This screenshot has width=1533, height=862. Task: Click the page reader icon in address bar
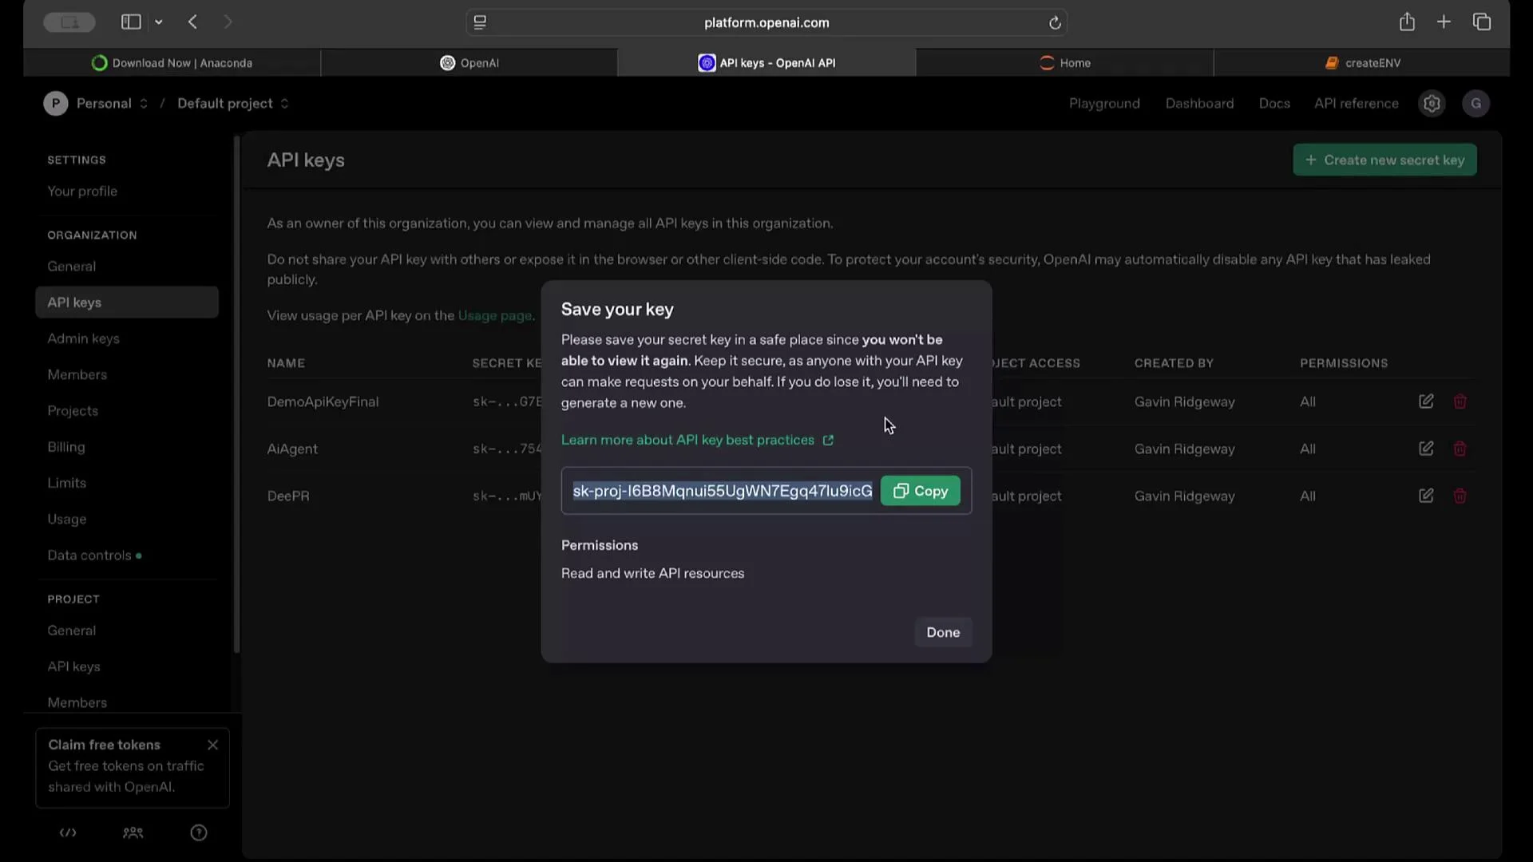tap(480, 23)
